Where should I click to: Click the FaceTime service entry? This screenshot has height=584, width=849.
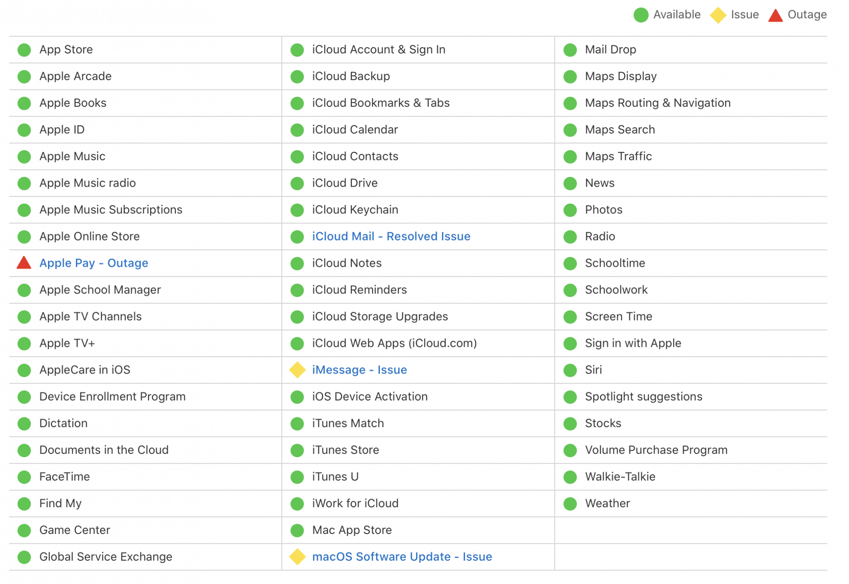(65, 477)
